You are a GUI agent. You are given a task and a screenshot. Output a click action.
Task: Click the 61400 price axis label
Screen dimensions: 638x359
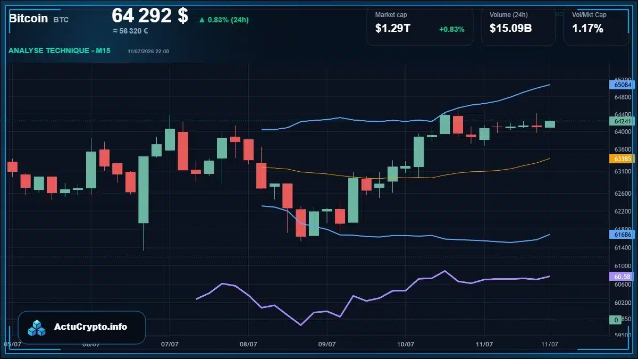point(622,247)
